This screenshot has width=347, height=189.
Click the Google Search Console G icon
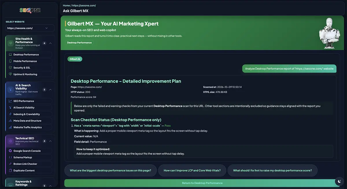[x=10, y=151]
